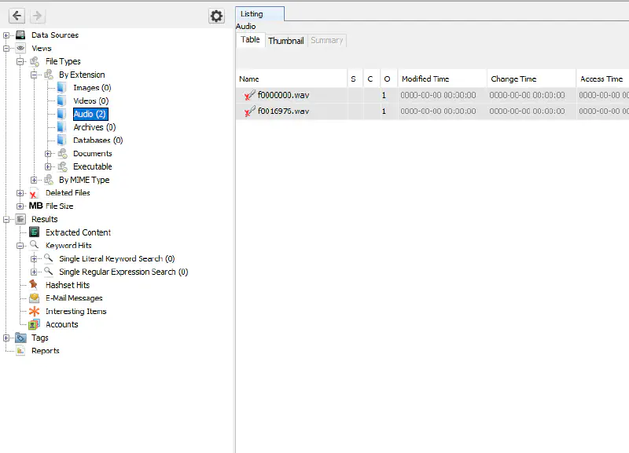
Task: Sort by the Name column header
Action: pyautogui.click(x=249, y=79)
